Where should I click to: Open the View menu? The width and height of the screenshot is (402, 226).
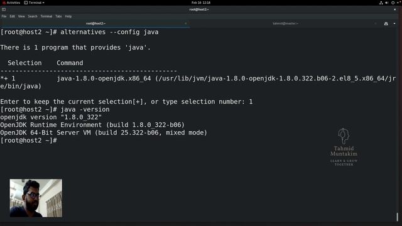(21, 16)
